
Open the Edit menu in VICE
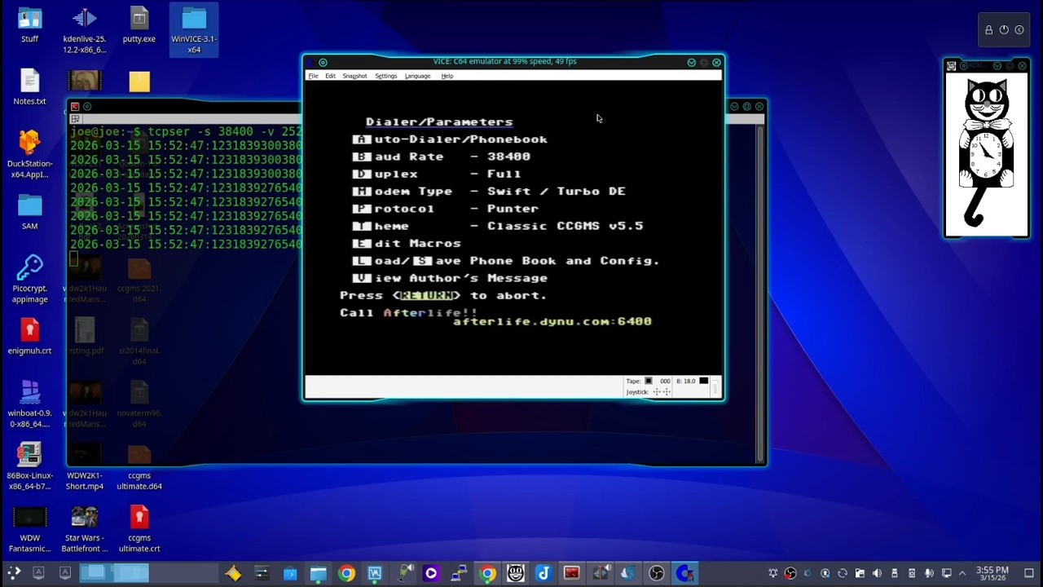pos(330,76)
